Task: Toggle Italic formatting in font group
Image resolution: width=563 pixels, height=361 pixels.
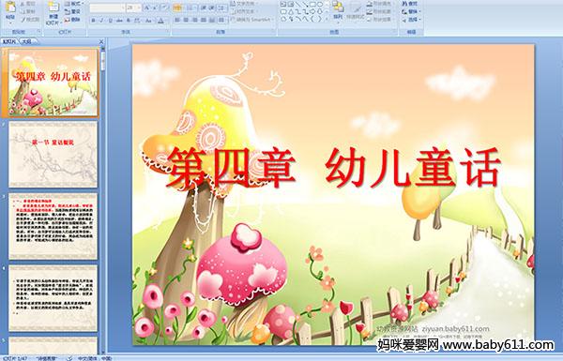Action: coord(101,21)
